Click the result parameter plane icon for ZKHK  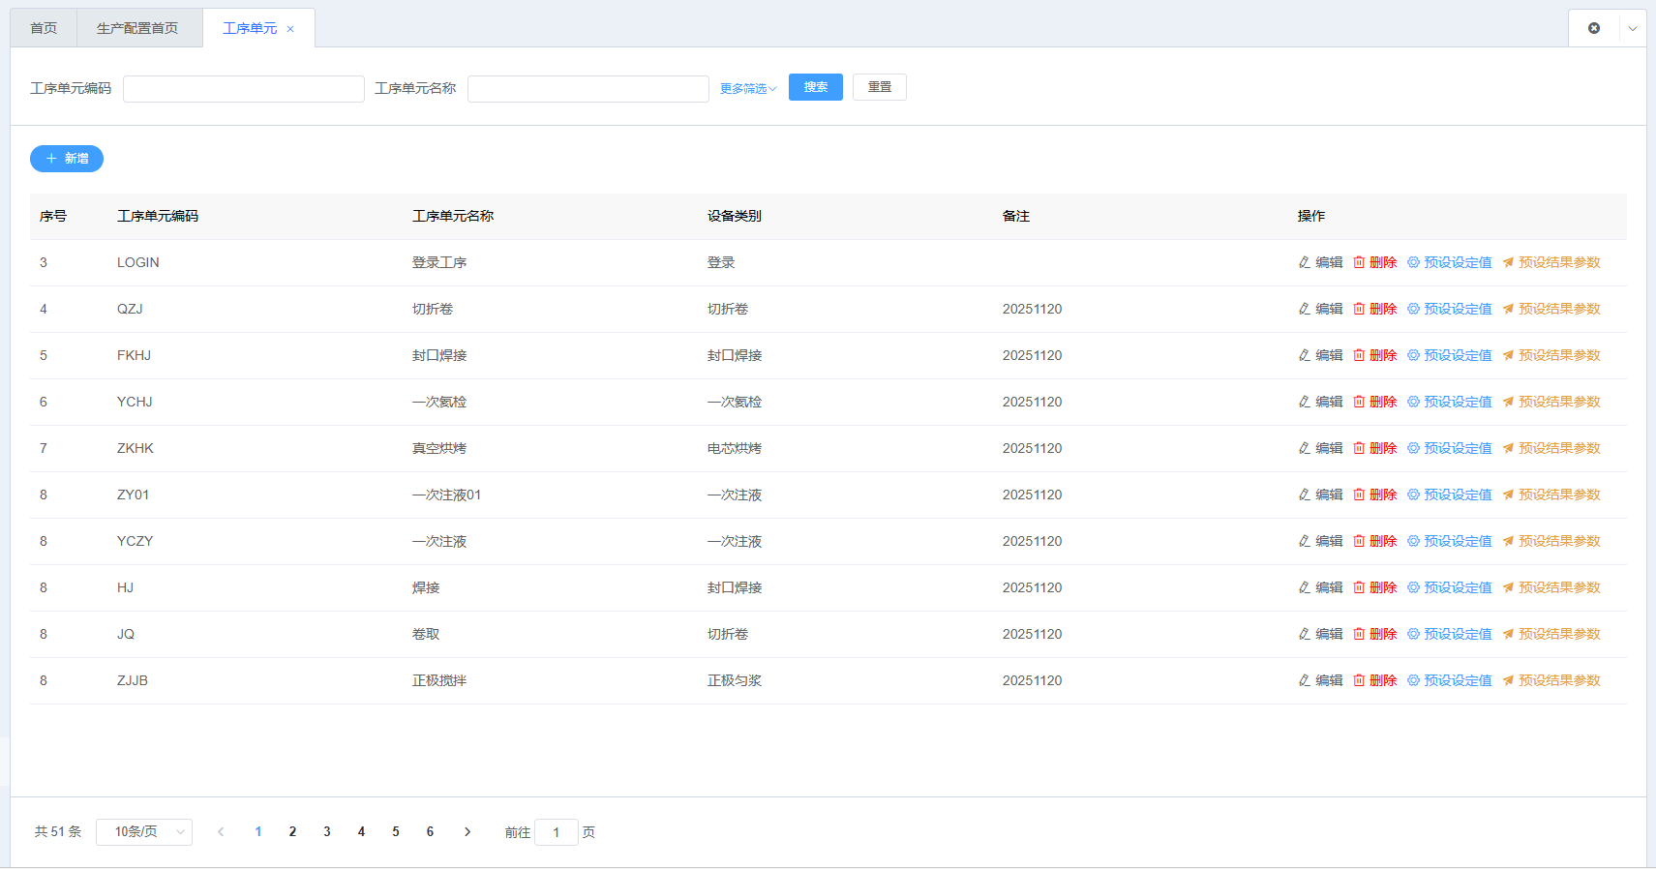(1508, 448)
